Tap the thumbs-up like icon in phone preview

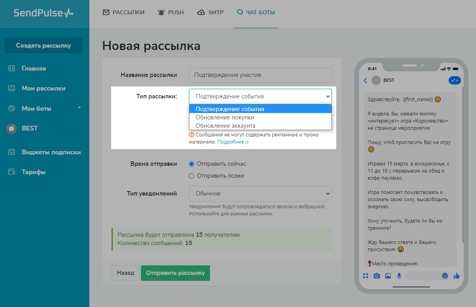[456, 276]
